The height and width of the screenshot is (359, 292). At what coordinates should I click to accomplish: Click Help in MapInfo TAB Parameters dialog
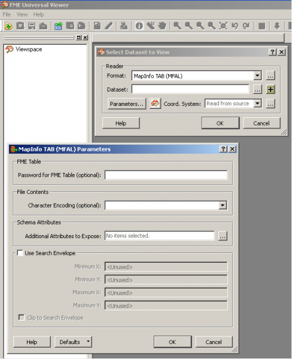tap(32, 342)
